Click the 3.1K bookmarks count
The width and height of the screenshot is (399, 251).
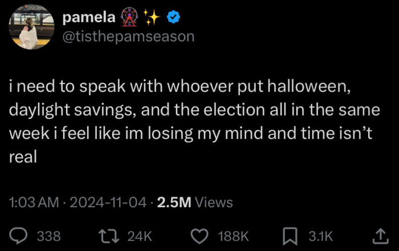click(x=320, y=236)
